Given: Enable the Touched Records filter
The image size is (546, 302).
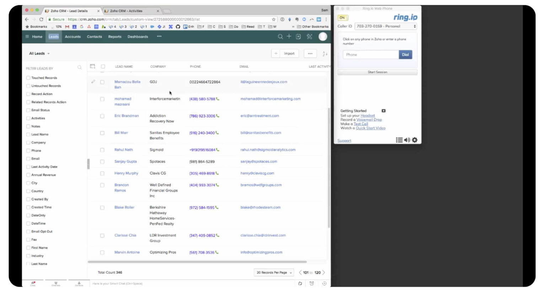Looking at the screenshot, I should (x=28, y=78).
